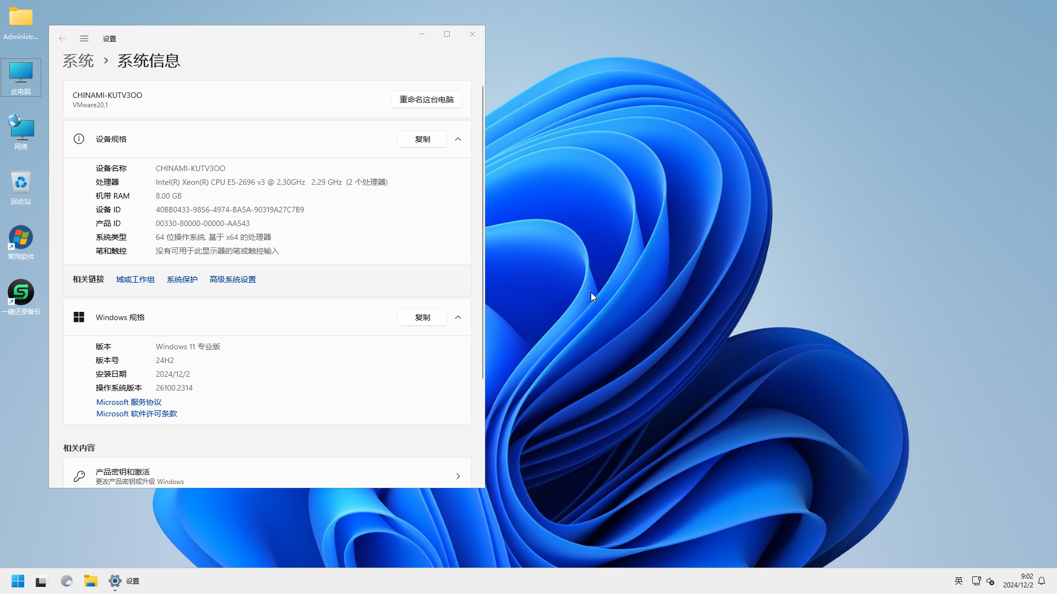Click OS build value 26100.2314
1057x594 pixels.
pos(174,388)
